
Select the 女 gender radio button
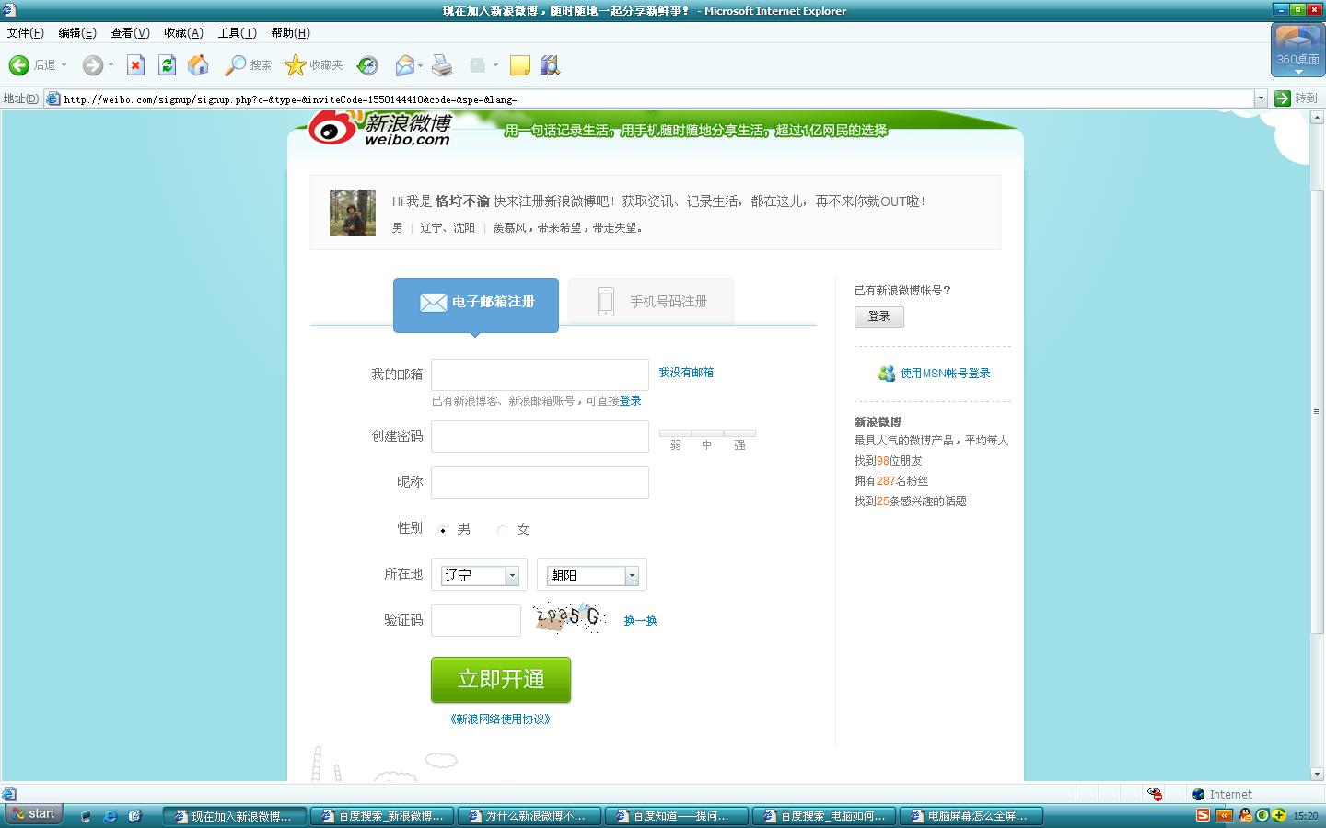pos(503,530)
